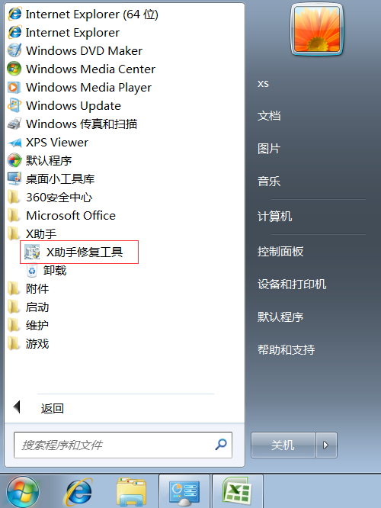Open 控制面板
Image resolution: width=381 pixels, height=508 pixels.
[280, 252]
